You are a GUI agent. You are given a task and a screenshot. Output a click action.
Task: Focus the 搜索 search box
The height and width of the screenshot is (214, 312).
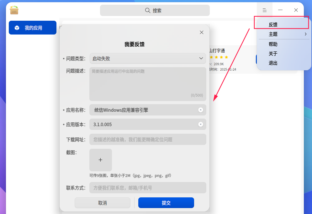point(155,10)
